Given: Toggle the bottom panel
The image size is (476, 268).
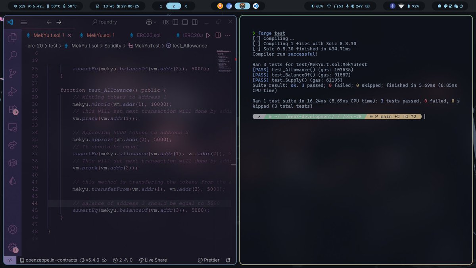Looking at the screenshot, I should click(184, 22).
